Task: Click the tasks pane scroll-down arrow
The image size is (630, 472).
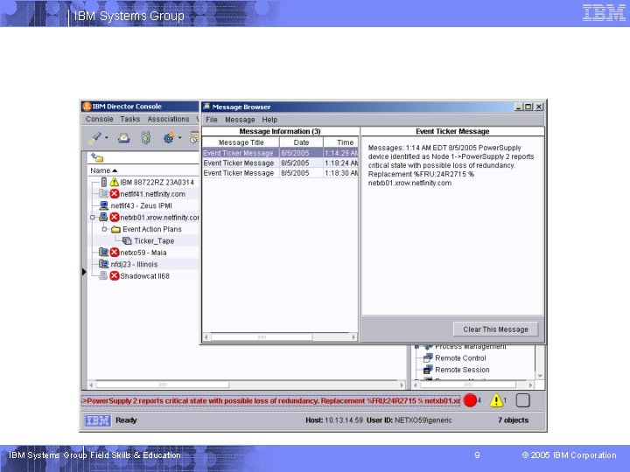Action: 540,376
